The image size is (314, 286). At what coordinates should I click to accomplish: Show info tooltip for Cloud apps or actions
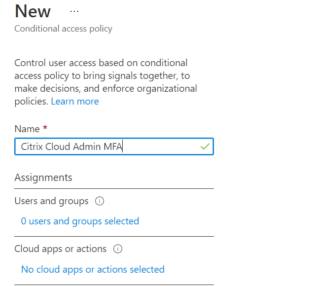(118, 249)
